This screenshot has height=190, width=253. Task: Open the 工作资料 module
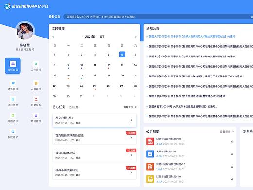(36, 66)
